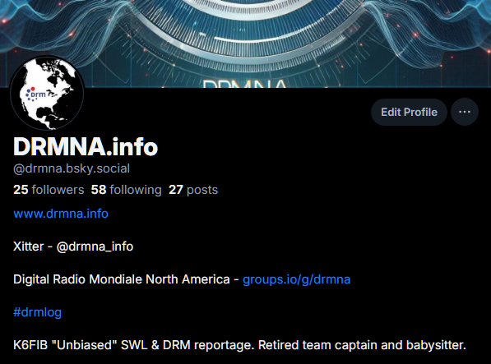The width and height of the screenshot is (491, 364).
Task: Open the #drmlog hashtag
Action: (38, 312)
